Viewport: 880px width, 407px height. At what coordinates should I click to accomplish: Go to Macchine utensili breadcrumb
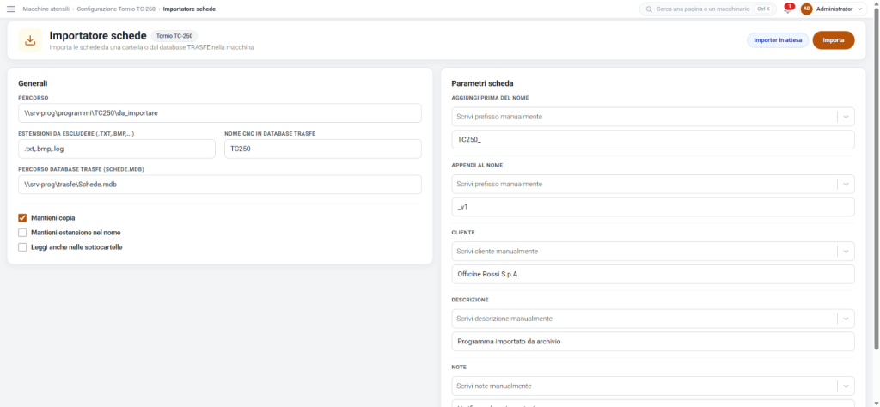46,9
